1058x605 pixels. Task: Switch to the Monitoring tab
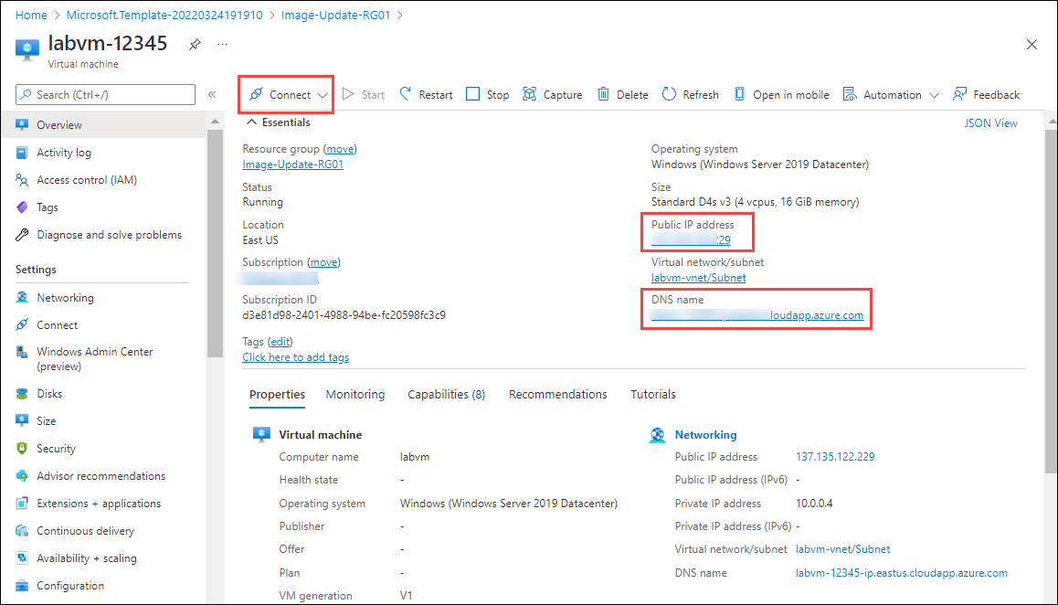point(354,394)
